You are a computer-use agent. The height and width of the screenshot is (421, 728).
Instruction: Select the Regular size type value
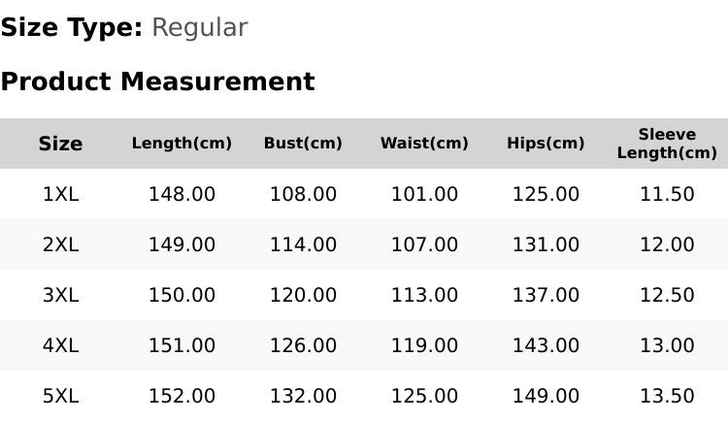pos(200,28)
